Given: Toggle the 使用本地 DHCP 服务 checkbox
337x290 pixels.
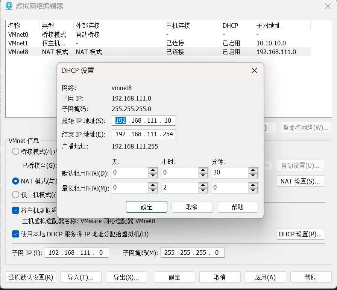Looking at the screenshot, I should [x=16, y=234].
